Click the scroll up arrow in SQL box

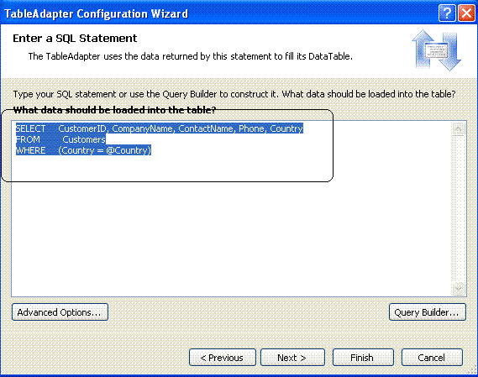[x=458, y=129]
